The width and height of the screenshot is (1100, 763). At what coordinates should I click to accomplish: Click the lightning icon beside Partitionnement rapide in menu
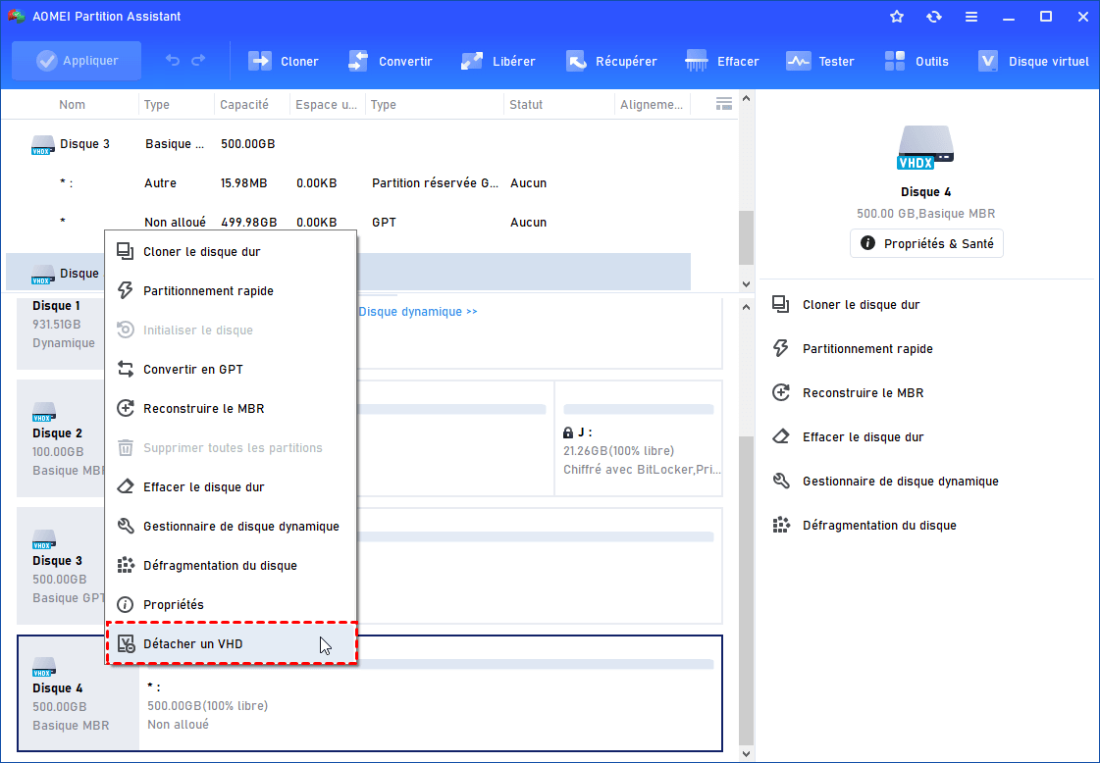click(x=125, y=290)
